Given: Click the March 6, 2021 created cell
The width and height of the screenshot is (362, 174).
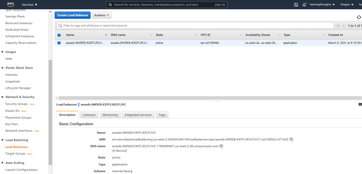Looking at the screenshot, I should click(345, 43).
